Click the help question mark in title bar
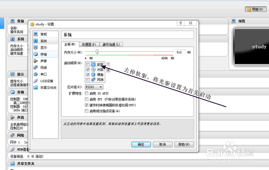 click(180, 23)
